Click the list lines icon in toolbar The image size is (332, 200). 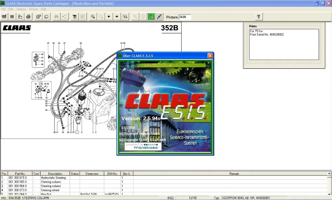tap(12, 17)
